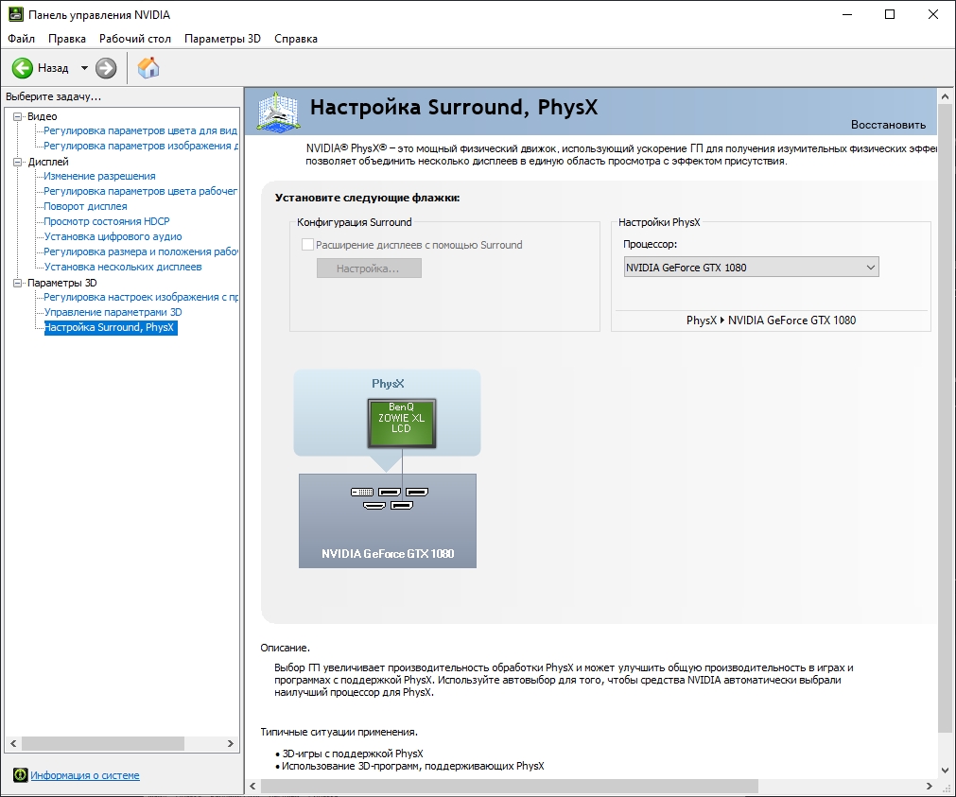Open Установка цифрового аудио task

pos(113,236)
